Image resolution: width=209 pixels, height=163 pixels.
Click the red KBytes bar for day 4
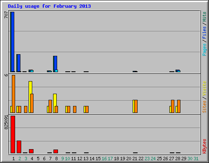click(x=31, y=151)
